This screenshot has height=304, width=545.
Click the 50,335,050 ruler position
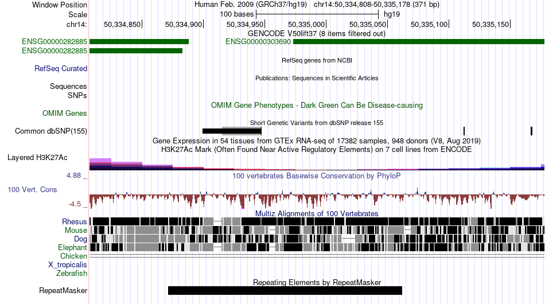click(368, 24)
